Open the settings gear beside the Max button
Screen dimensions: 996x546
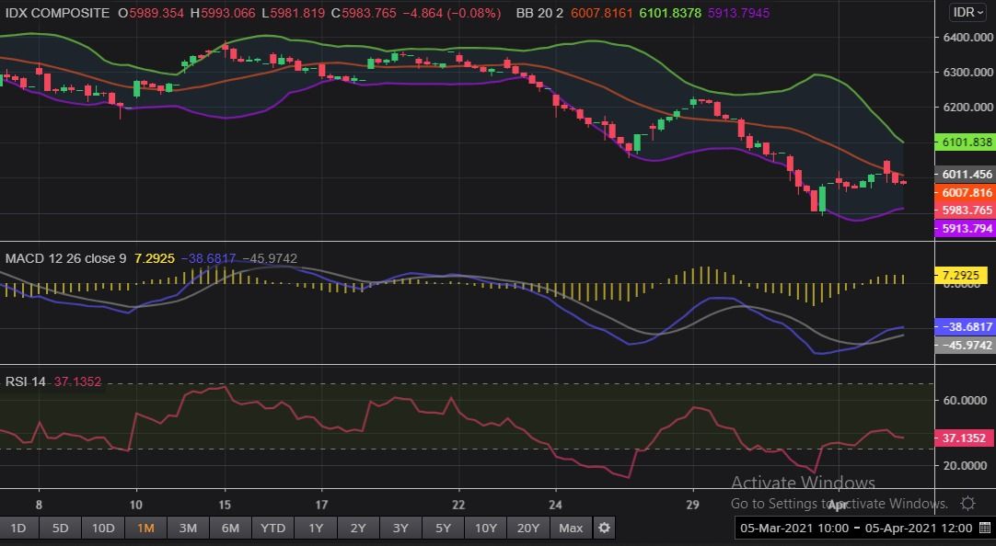[604, 528]
